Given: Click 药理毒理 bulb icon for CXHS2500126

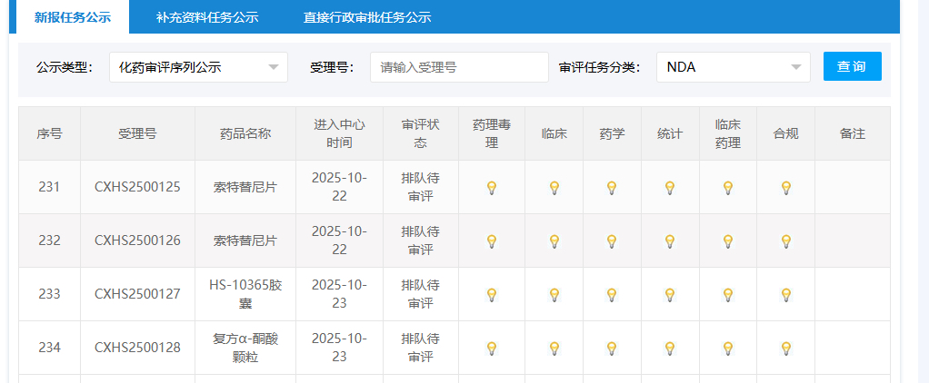Looking at the screenshot, I should (x=491, y=241).
